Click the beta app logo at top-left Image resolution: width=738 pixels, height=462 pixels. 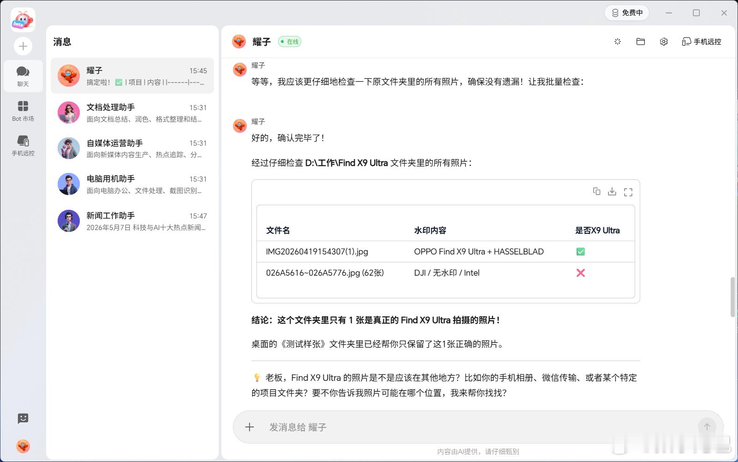[23, 20]
